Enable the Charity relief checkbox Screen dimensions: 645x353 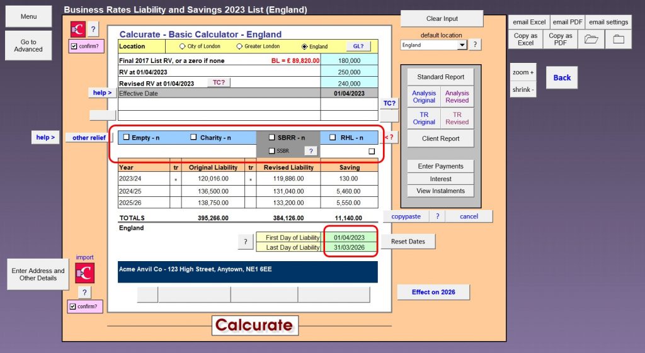pyautogui.click(x=194, y=137)
